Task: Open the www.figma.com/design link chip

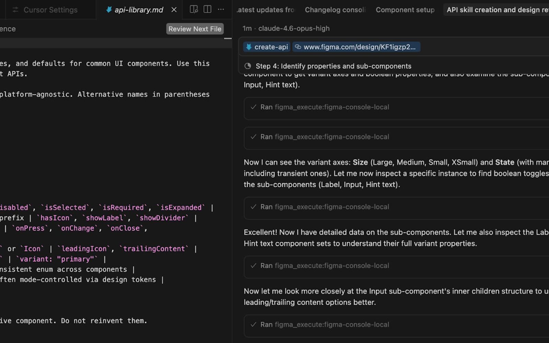Action: tap(356, 47)
